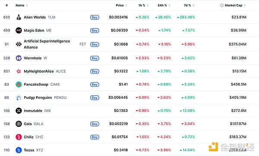259x156 pixels.
Task: Click Buy button for Alien Worlds
Action: [95, 17]
